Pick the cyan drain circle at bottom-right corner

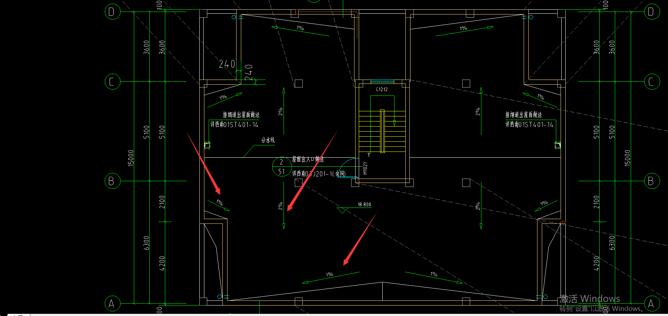[x=545, y=297]
